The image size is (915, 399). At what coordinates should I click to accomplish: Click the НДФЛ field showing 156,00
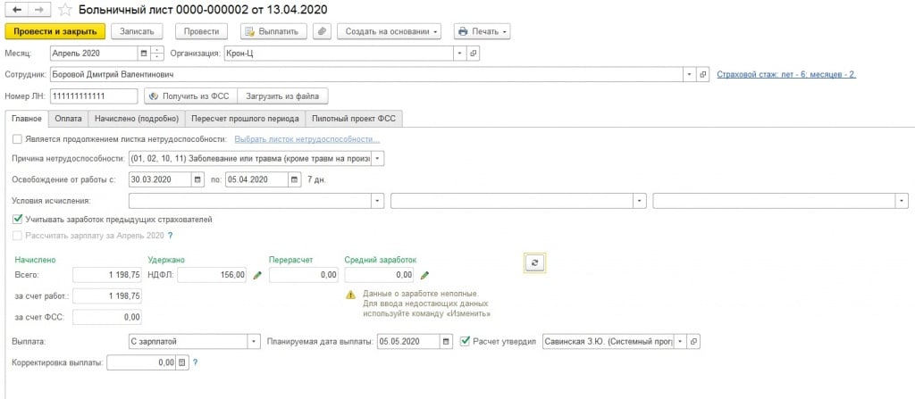[x=213, y=275]
